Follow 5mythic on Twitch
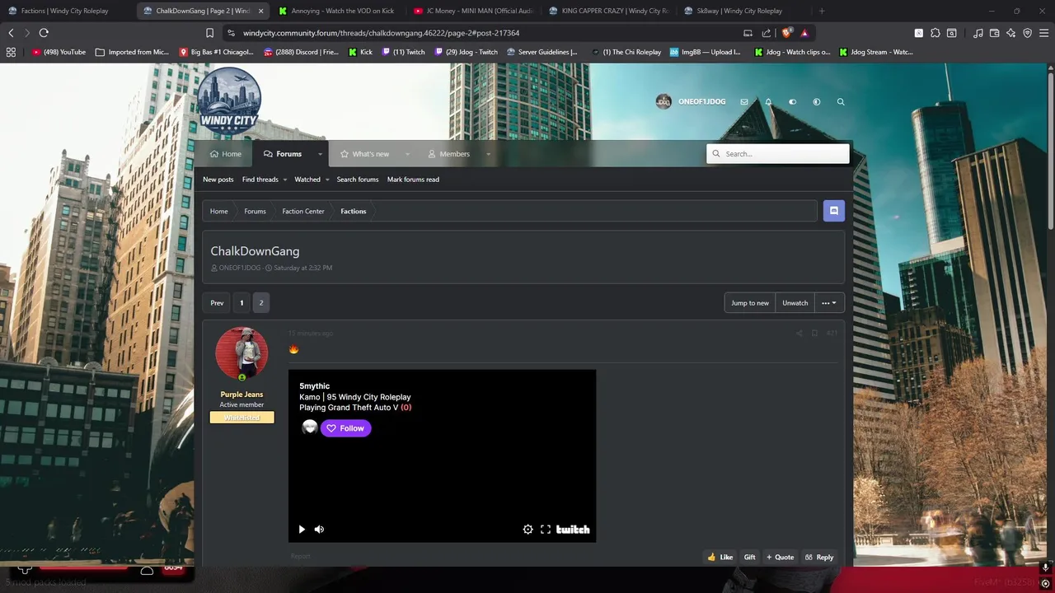Image resolution: width=1055 pixels, height=593 pixels. tap(346, 428)
